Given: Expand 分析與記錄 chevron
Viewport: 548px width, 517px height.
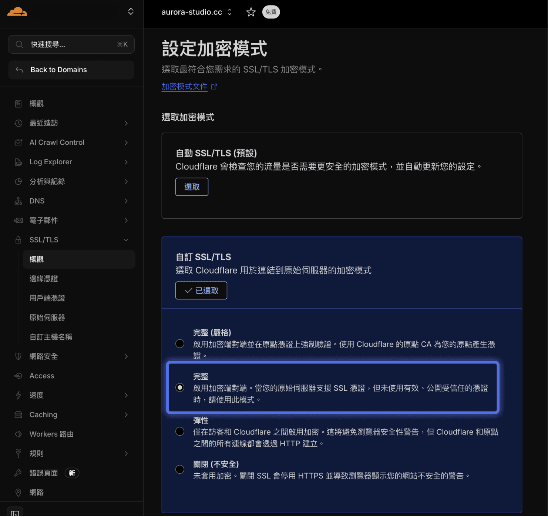Looking at the screenshot, I should pos(126,181).
